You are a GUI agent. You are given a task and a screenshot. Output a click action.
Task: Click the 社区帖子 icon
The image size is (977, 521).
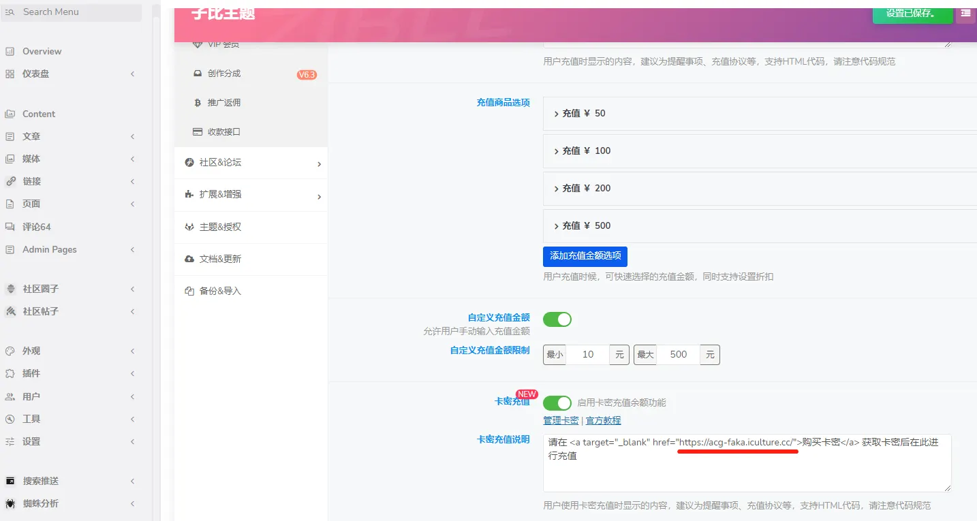pos(10,311)
